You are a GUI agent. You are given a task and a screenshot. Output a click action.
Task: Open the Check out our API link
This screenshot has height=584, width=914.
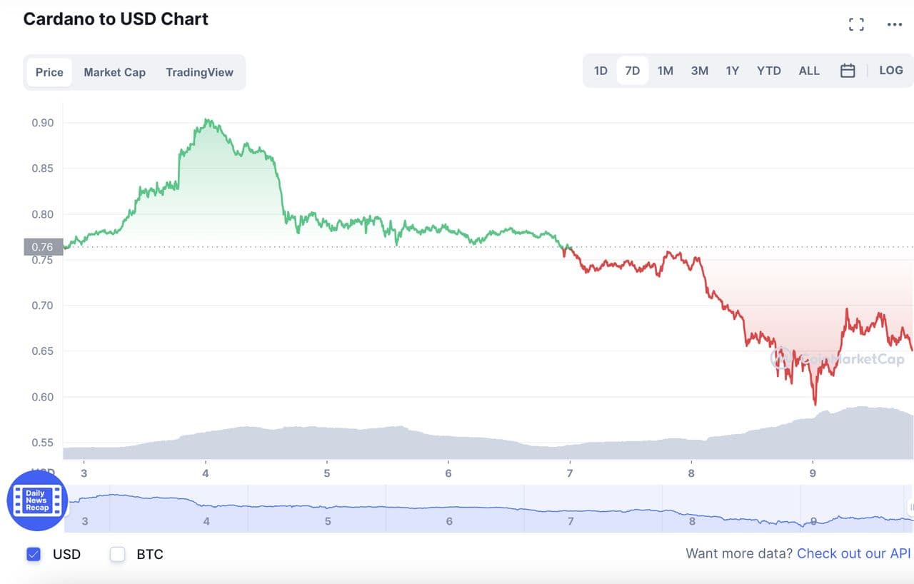click(x=853, y=553)
